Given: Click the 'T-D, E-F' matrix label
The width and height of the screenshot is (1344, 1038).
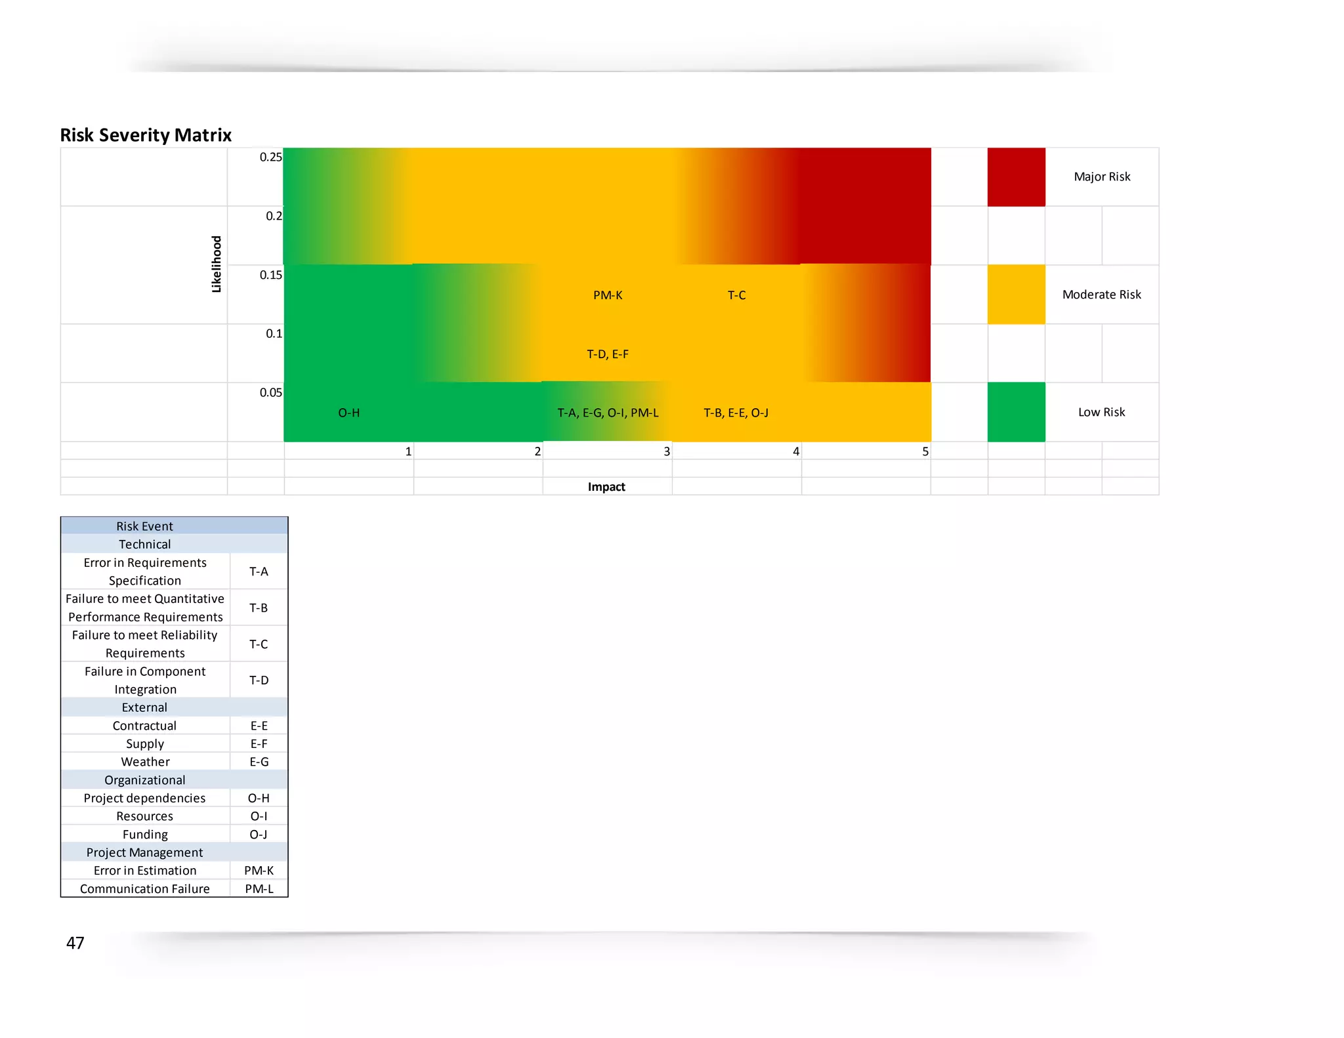Looking at the screenshot, I should coord(608,354).
